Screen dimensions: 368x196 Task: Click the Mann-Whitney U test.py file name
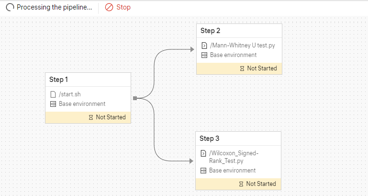(x=243, y=46)
